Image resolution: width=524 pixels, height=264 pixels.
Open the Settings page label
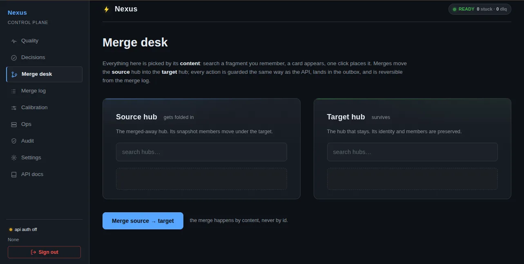(31, 158)
